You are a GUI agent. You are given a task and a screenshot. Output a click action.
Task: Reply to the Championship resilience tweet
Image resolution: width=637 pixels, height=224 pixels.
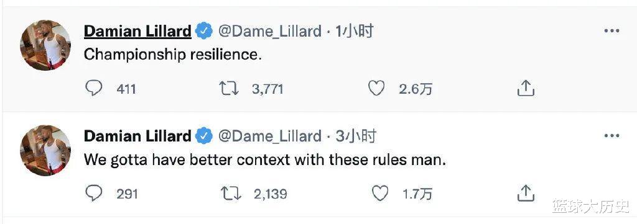tap(94, 88)
